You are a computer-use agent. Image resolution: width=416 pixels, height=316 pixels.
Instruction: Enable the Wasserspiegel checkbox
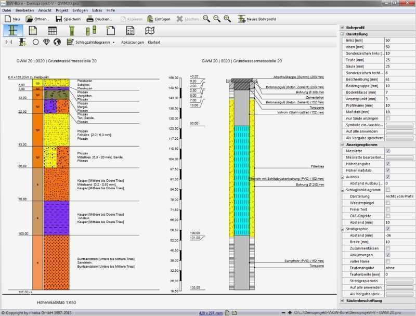(x=388, y=203)
